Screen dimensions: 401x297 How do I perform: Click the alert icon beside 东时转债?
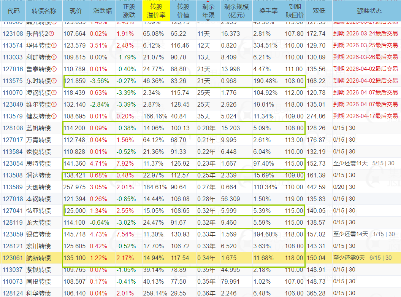54,81
